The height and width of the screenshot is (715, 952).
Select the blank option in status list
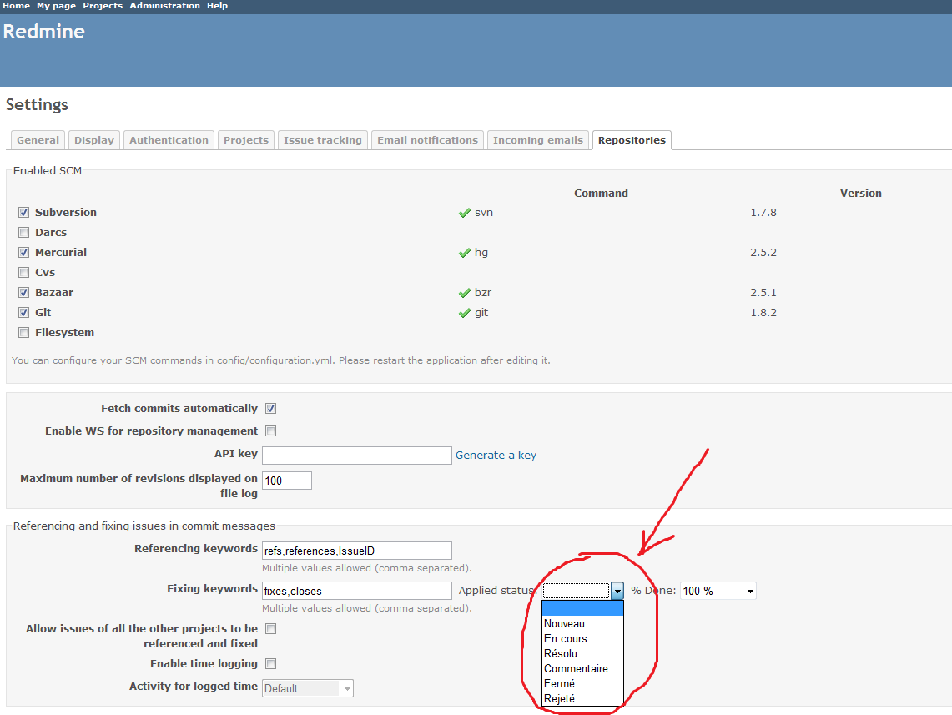click(x=582, y=609)
